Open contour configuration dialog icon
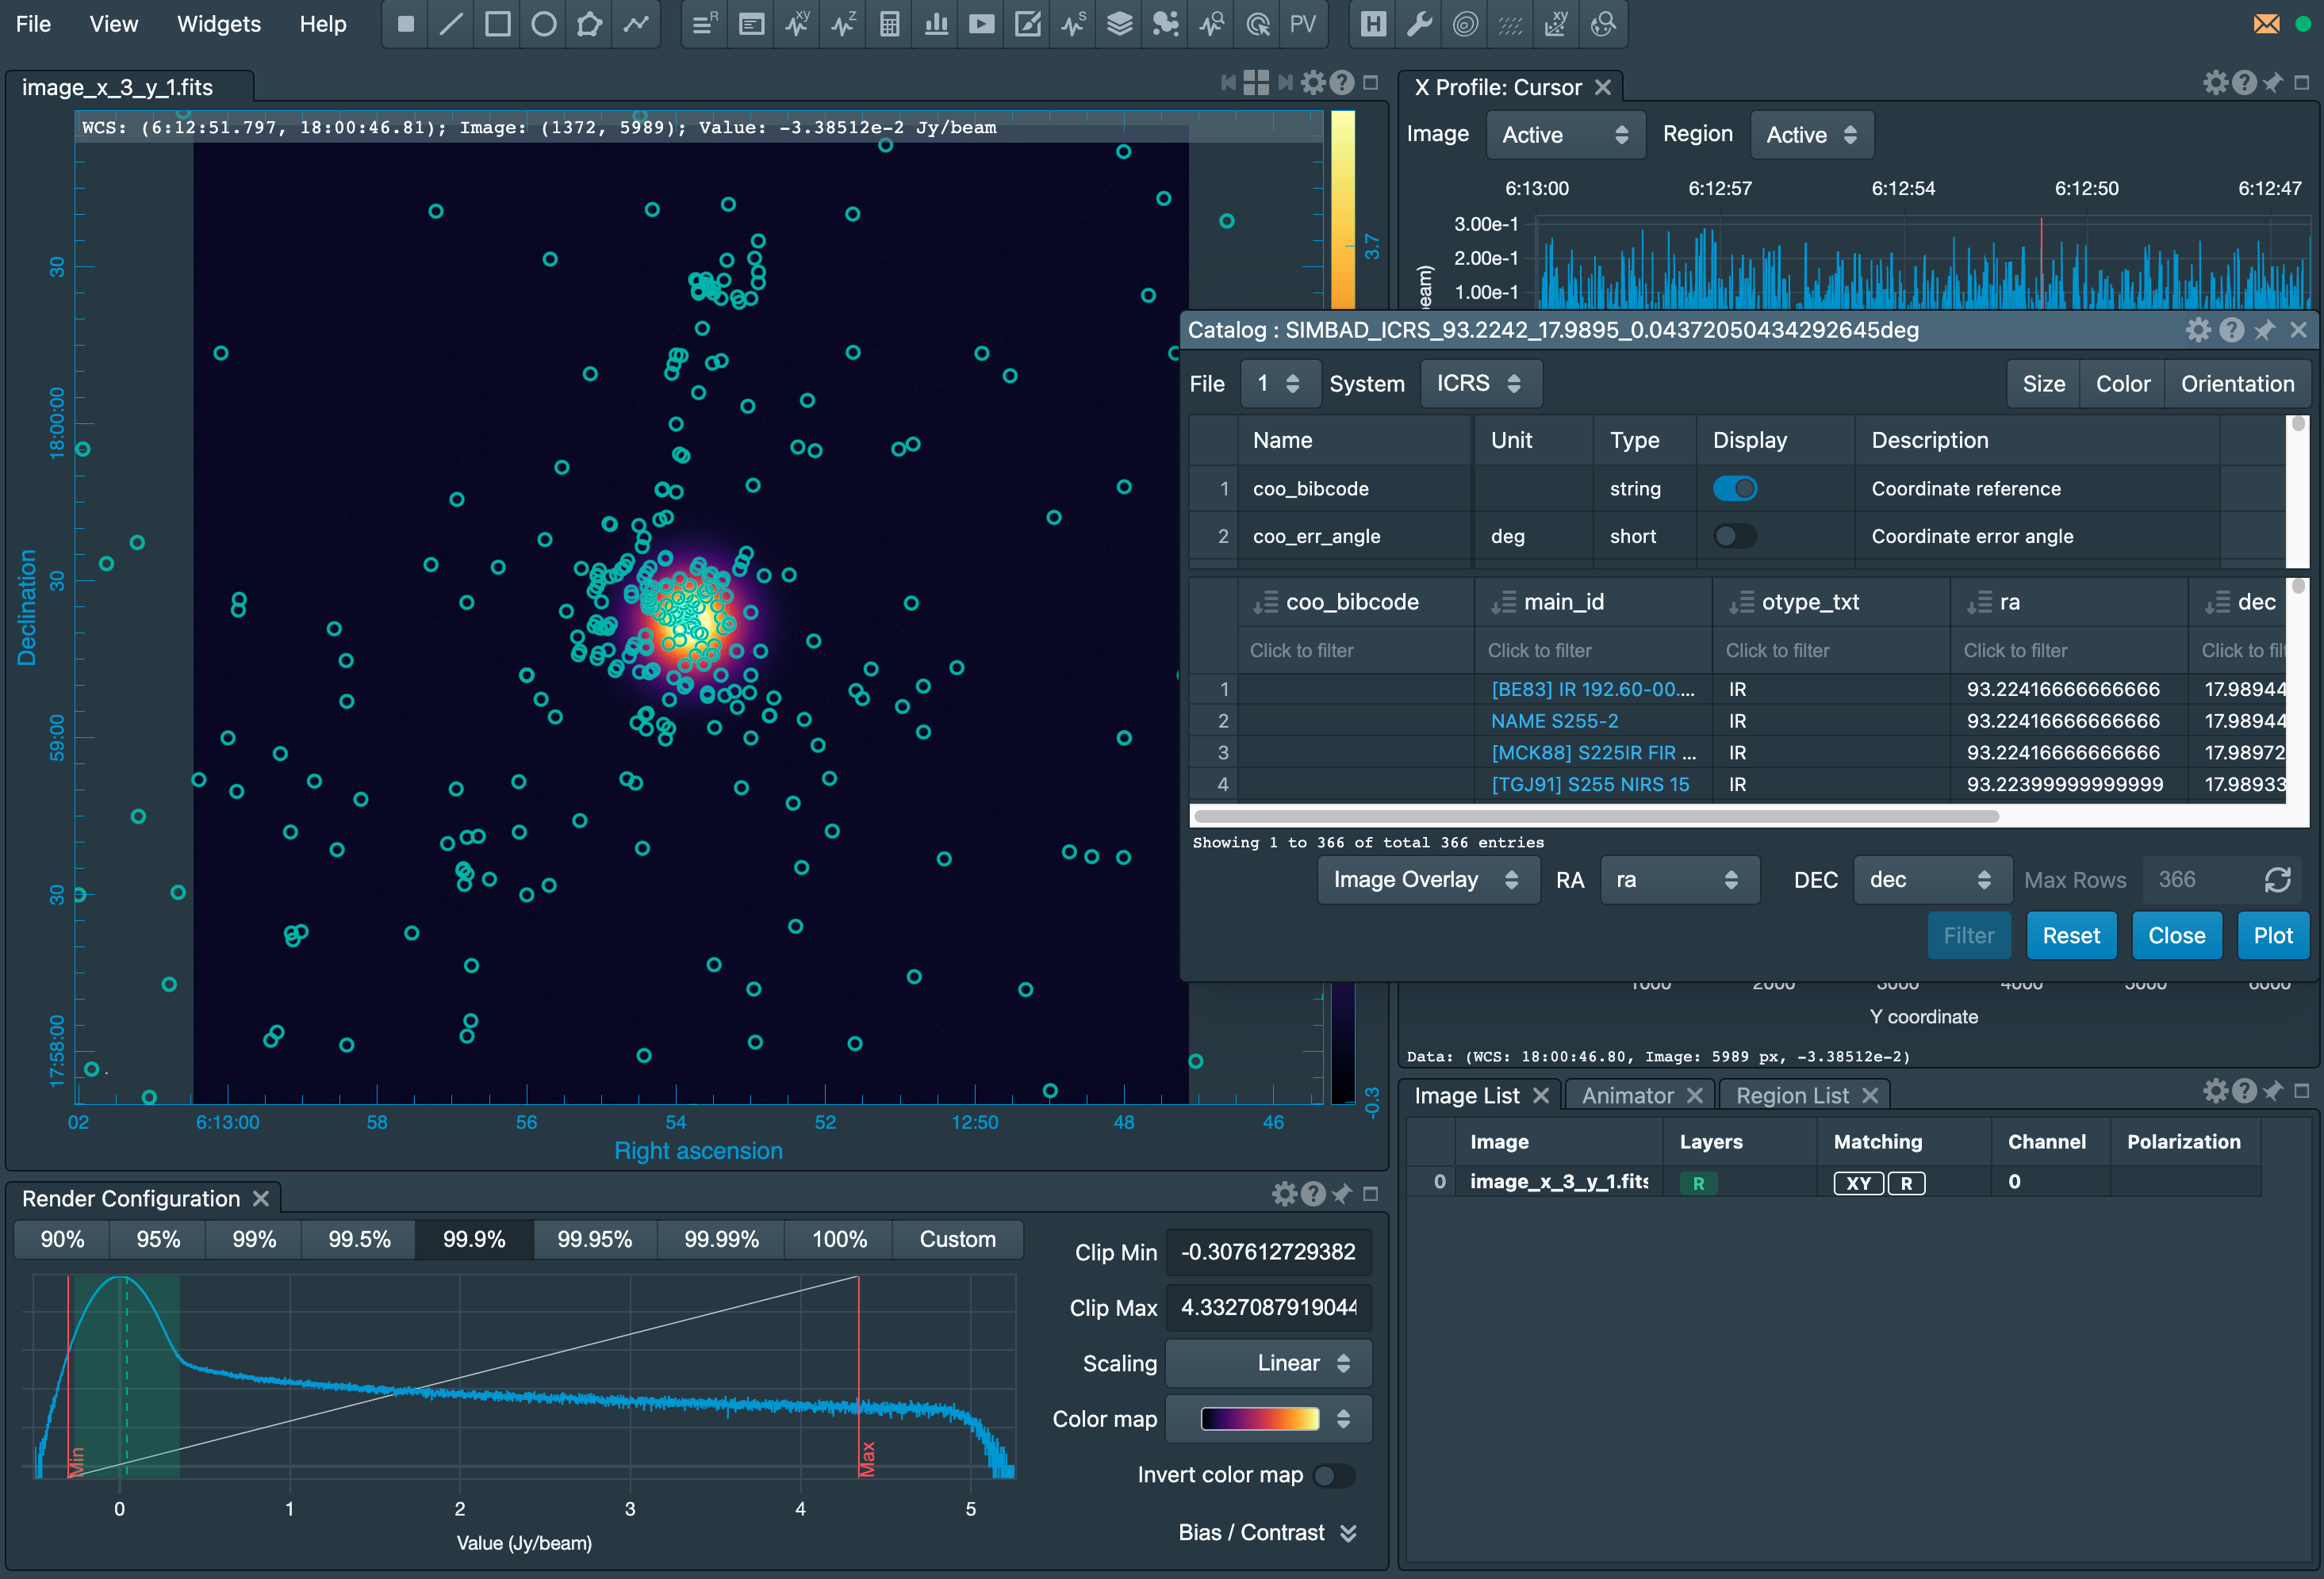 pos(1465,24)
